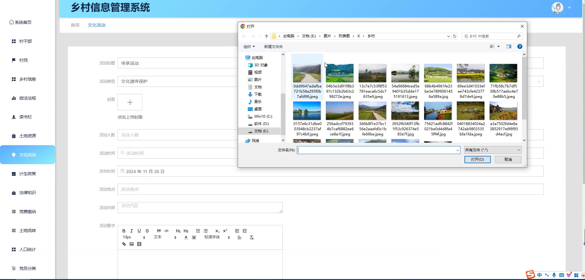Select the 0dd9647adafba country road thumbnail
The width and height of the screenshot is (585, 280).
coord(307,73)
